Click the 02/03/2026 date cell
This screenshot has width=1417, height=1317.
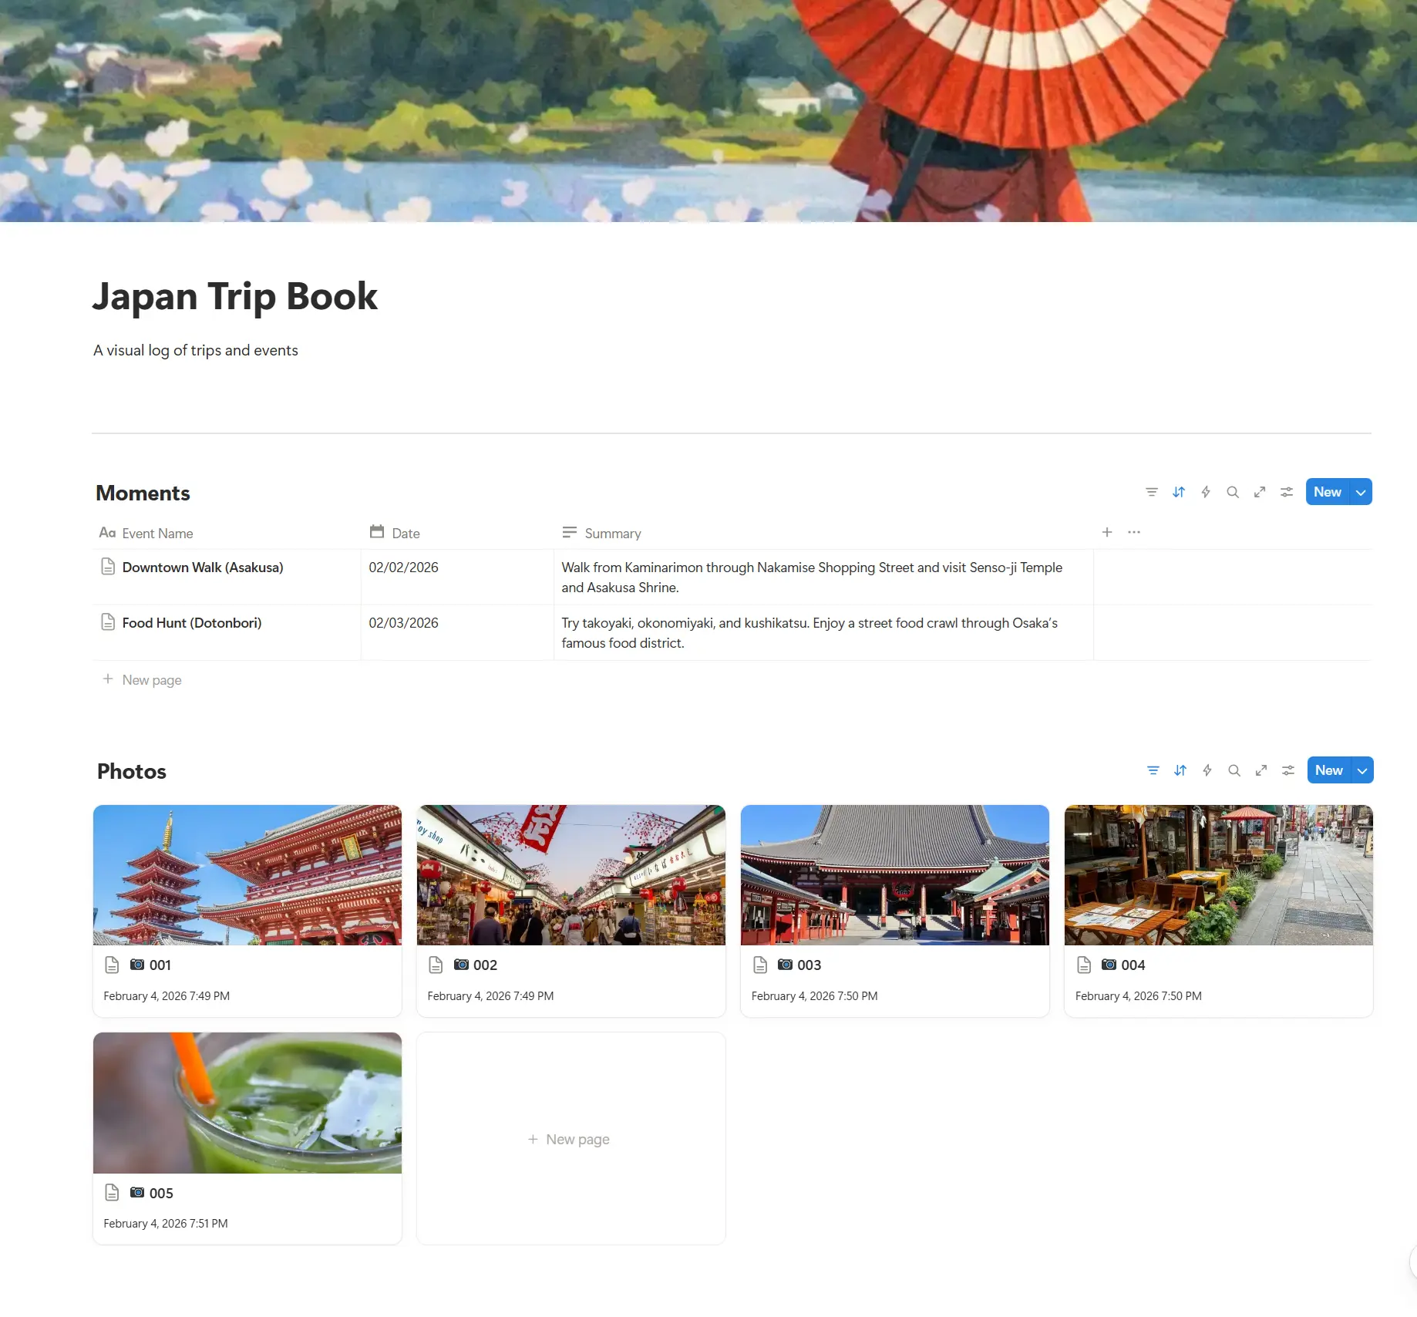(x=403, y=623)
